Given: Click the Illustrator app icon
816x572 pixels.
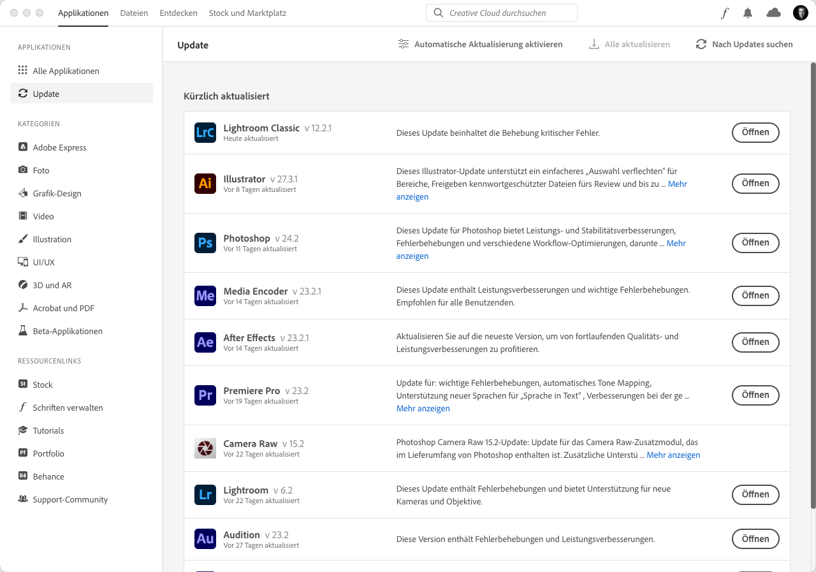Looking at the screenshot, I should click(x=205, y=183).
